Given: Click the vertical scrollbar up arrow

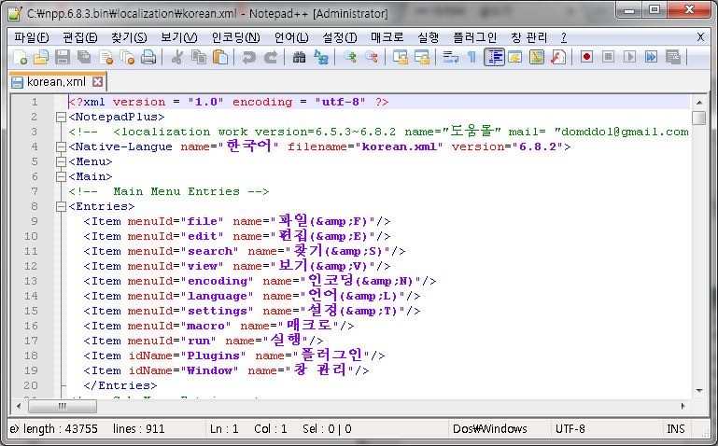Looking at the screenshot, I should point(699,103).
